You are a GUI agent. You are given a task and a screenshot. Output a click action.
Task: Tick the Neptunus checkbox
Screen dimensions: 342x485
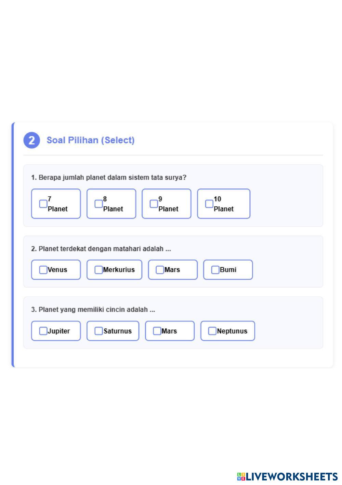click(x=212, y=331)
